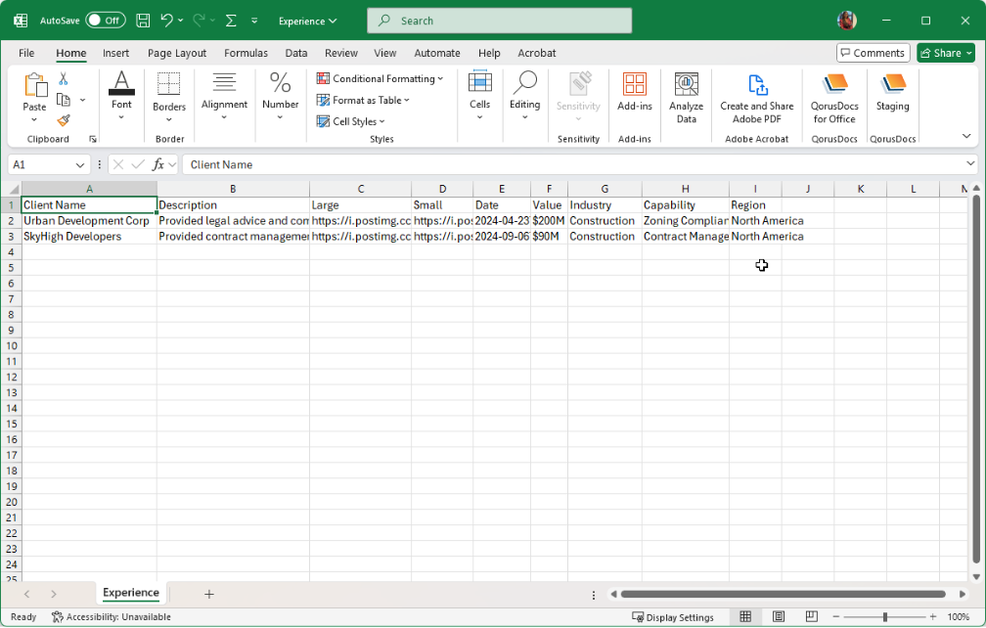Viewport: 986px width, 628px height.
Task: Click Create and Share Adobe PDF
Action: (x=756, y=98)
